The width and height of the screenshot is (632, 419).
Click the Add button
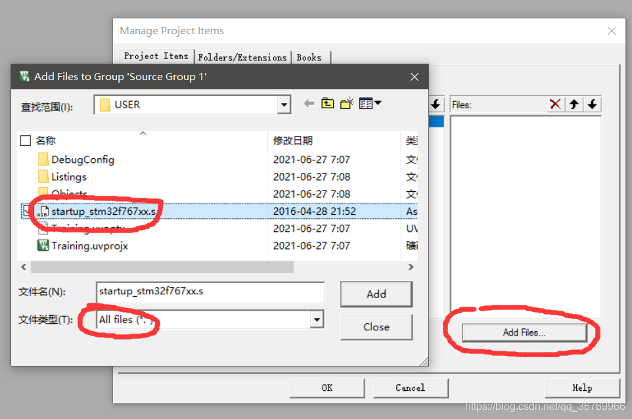(376, 294)
